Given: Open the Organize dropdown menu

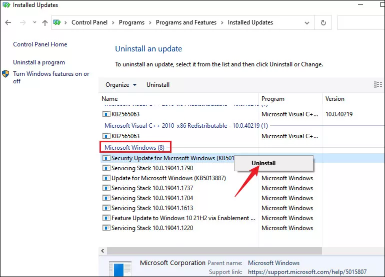Looking at the screenshot, I should point(121,85).
